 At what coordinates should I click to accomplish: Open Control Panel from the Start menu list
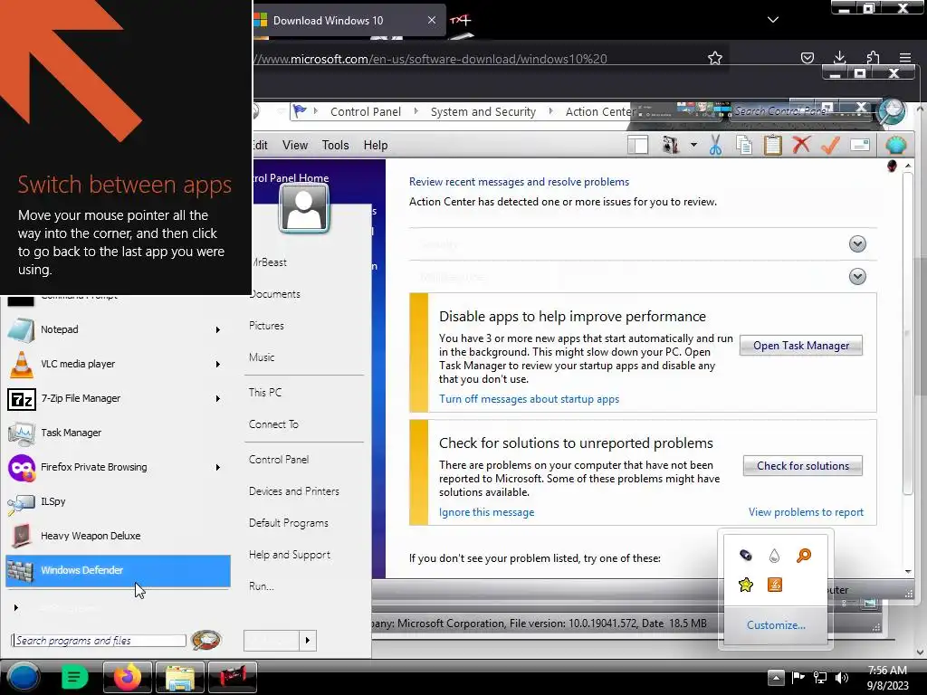[x=279, y=459]
